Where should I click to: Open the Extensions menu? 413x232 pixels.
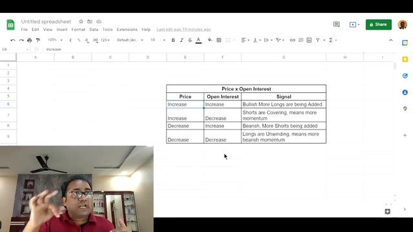pyautogui.click(x=127, y=30)
